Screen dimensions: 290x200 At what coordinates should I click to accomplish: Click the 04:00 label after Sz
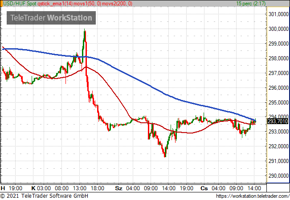pyautogui.click(x=133, y=188)
